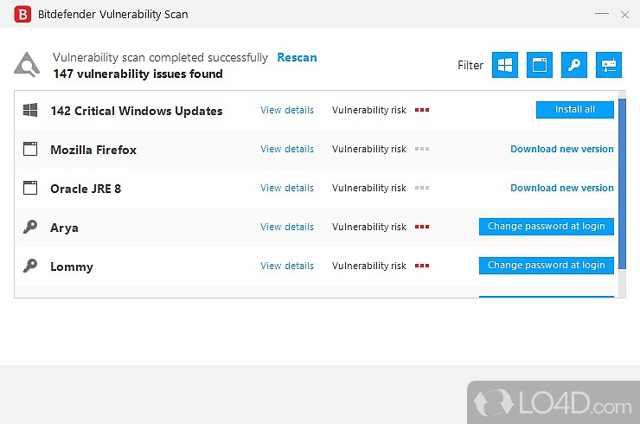Viewport: 640px width, 424px height.
Task: Click application icon next to Oracle JRE 8
Action: click(x=30, y=188)
